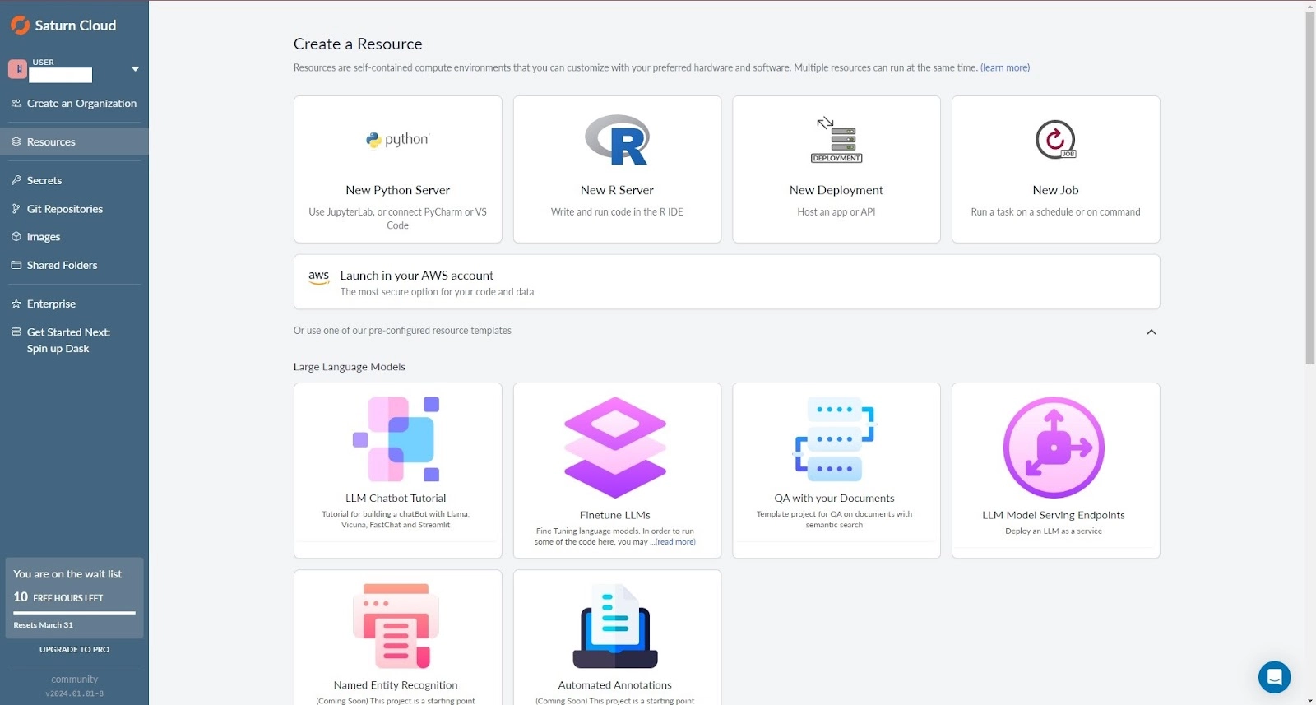Open the Secrets page
The height and width of the screenshot is (705, 1316).
point(44,180)
